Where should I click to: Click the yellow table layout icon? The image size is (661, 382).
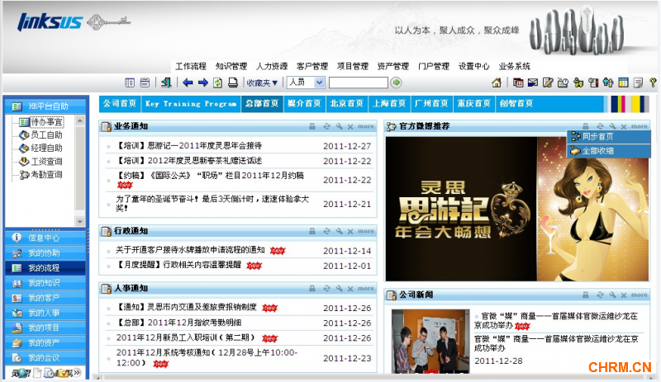pos(623,83)
